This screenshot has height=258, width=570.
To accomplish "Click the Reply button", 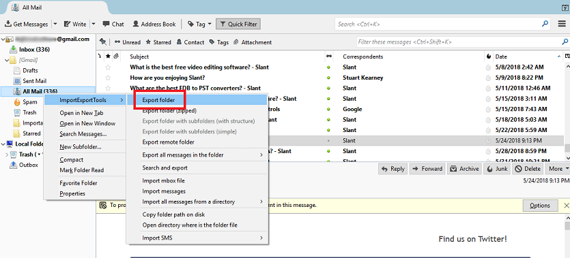I will pos(393,169).
